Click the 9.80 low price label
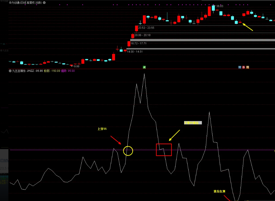Screen dimensions: 275x201 (x=76, y=66)
